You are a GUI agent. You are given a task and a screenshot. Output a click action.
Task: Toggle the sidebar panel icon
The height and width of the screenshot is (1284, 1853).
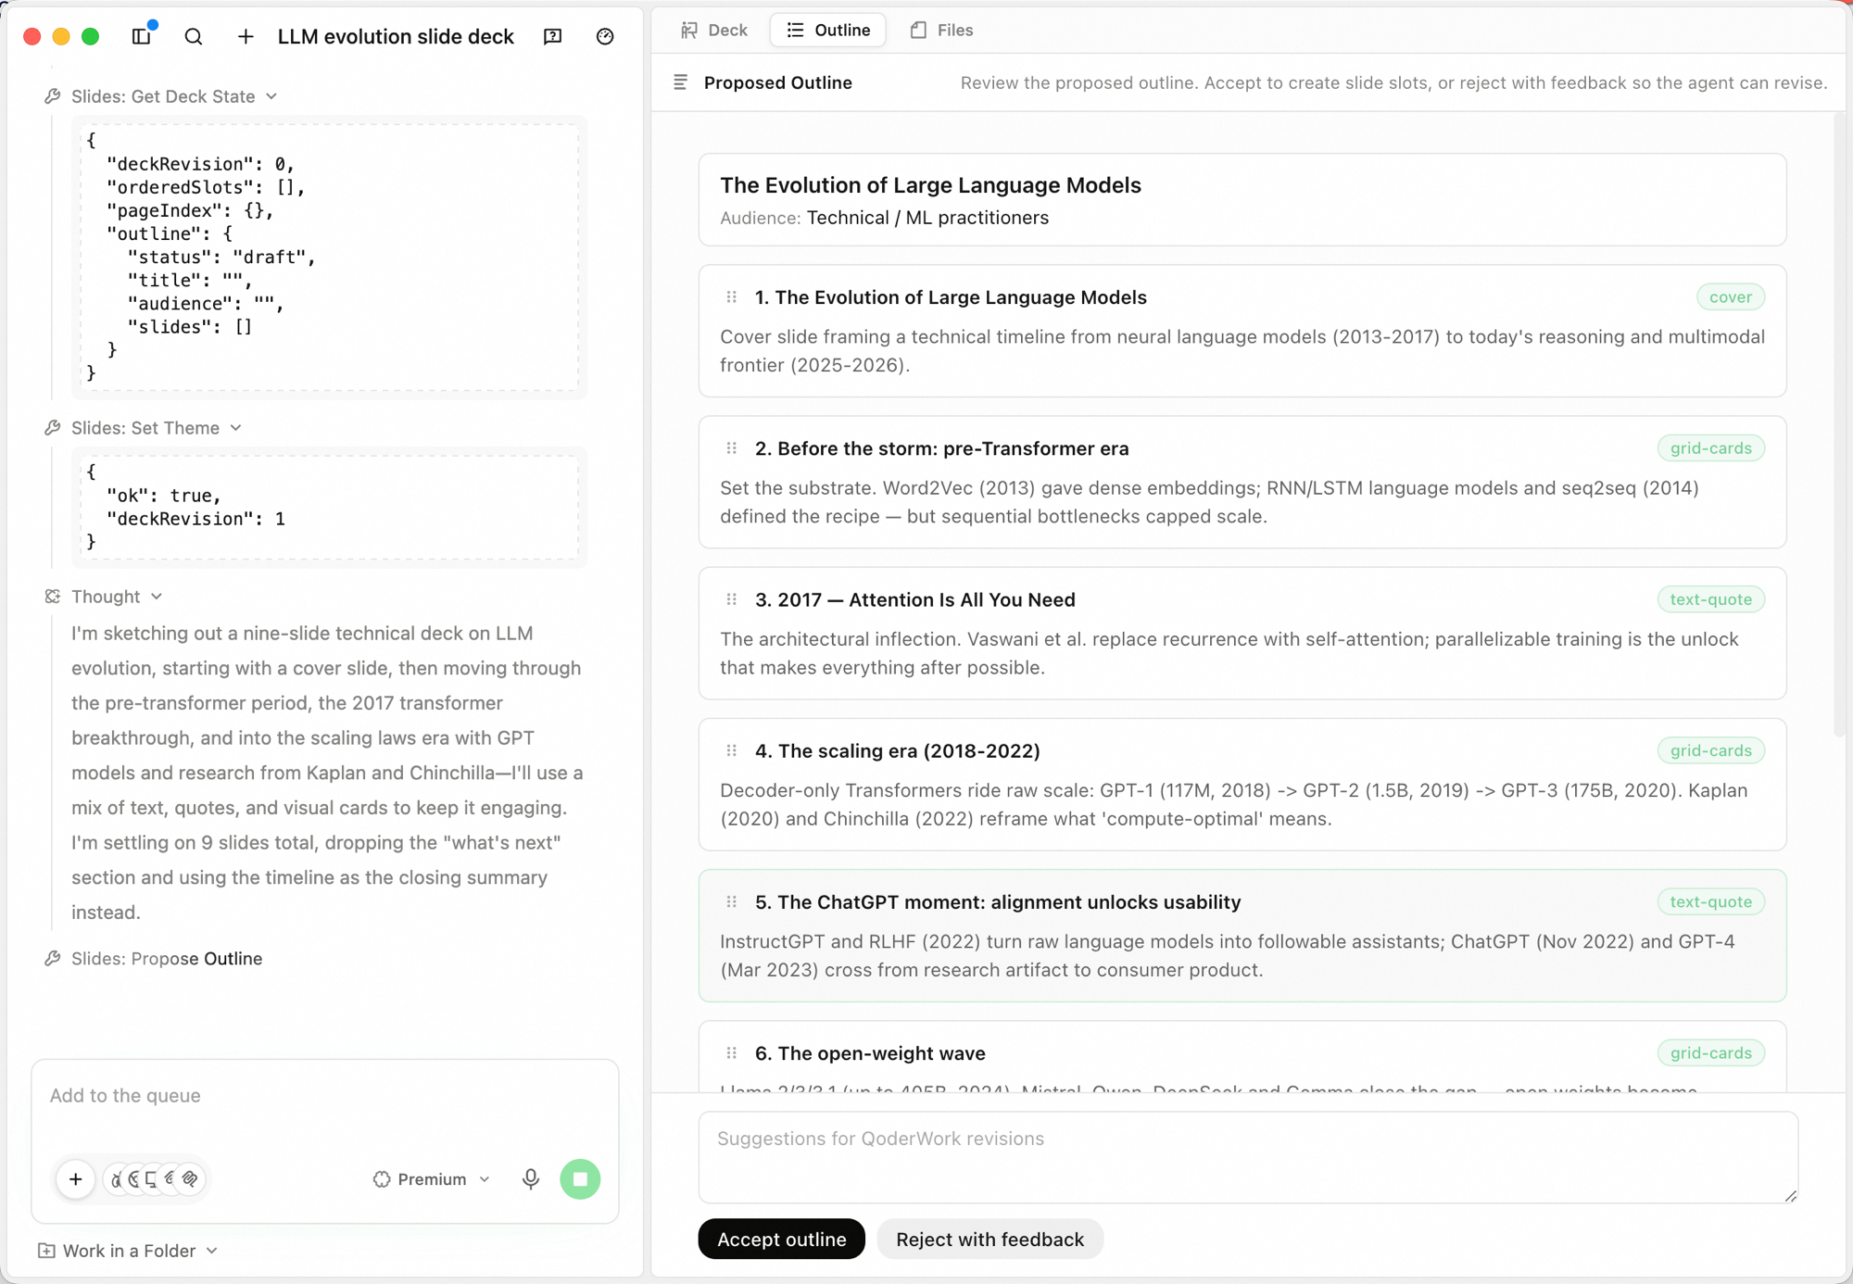pos(142,36)
